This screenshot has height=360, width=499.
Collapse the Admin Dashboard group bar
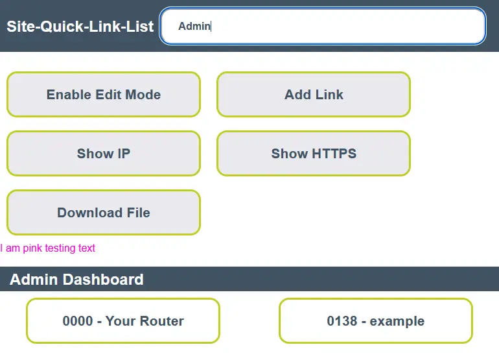pyautogui.click(x=250, y=280)
